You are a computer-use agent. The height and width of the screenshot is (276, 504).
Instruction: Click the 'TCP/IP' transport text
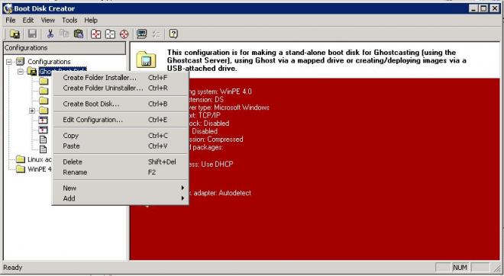pos(209,115)
